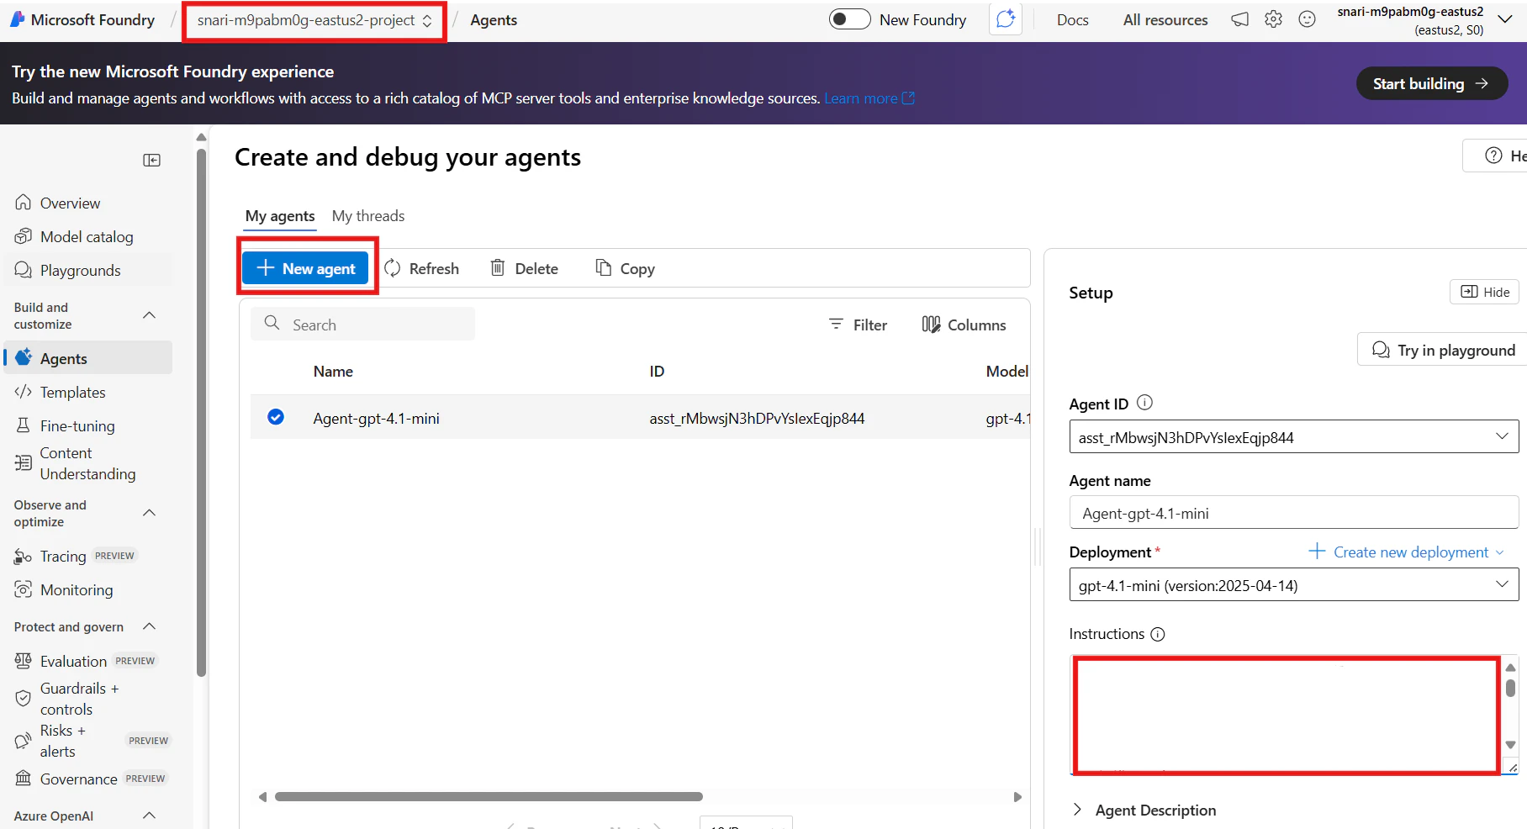Switch to the My agents tab
The image size is (1527, 829).
click(x=280, y=216)
